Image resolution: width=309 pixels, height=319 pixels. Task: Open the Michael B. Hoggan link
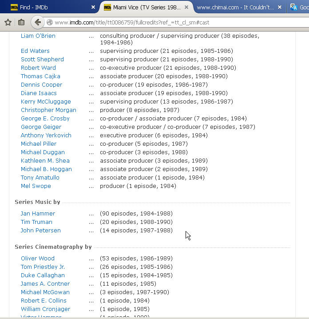[x=46, y=169]
